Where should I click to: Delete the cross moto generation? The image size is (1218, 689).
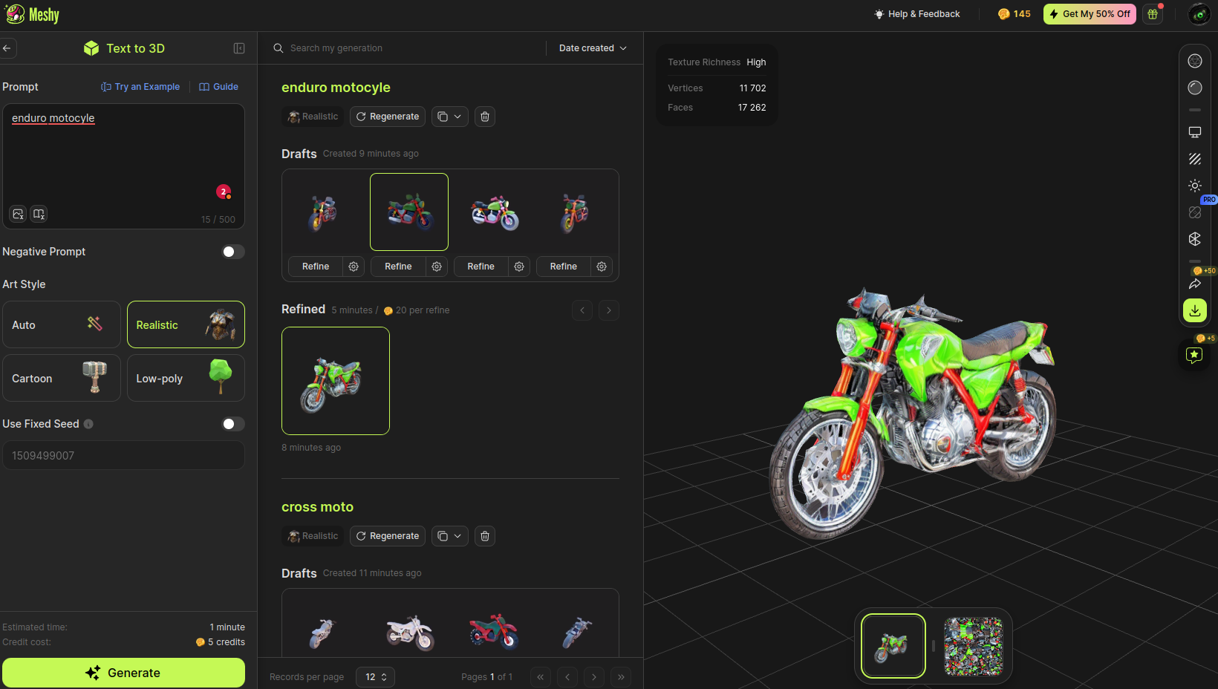pos(485,536)
